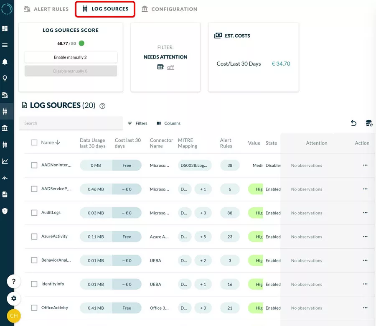Click the AzureActivity log source name
Image resolution: width=376 pixels, height=326 pixels.
coord(54,236)
